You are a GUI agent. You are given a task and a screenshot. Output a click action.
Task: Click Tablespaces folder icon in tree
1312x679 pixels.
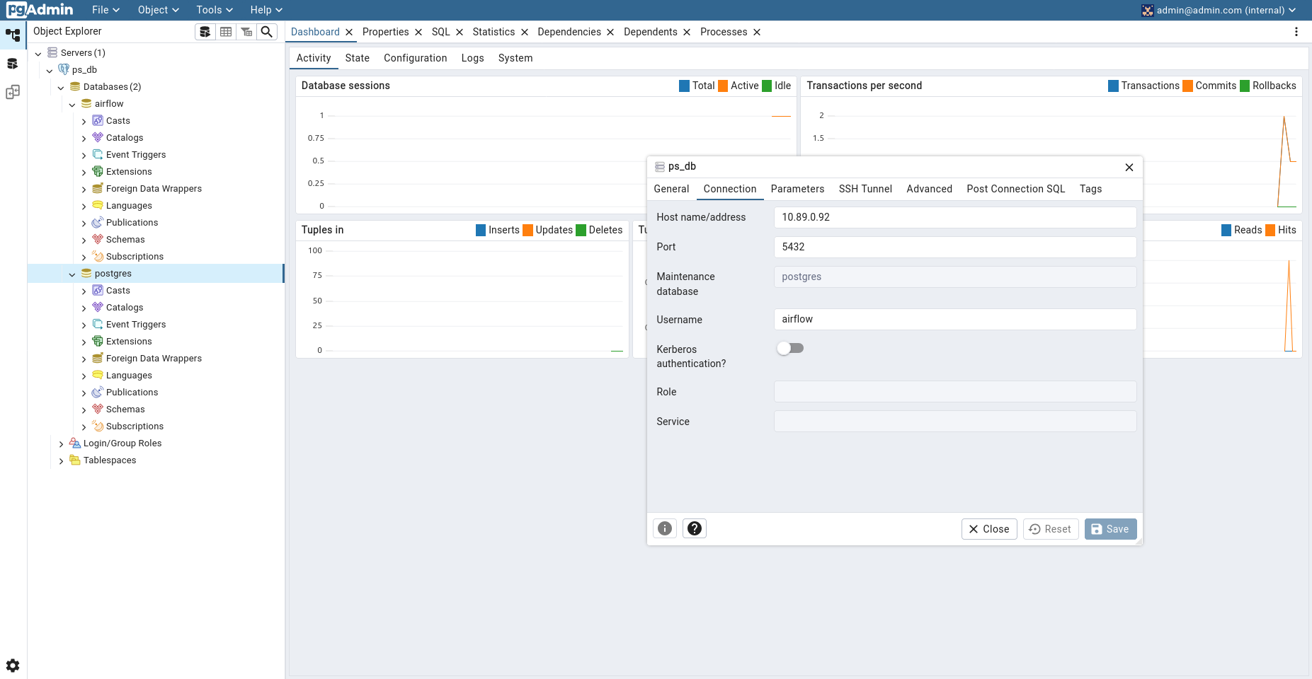75,460
